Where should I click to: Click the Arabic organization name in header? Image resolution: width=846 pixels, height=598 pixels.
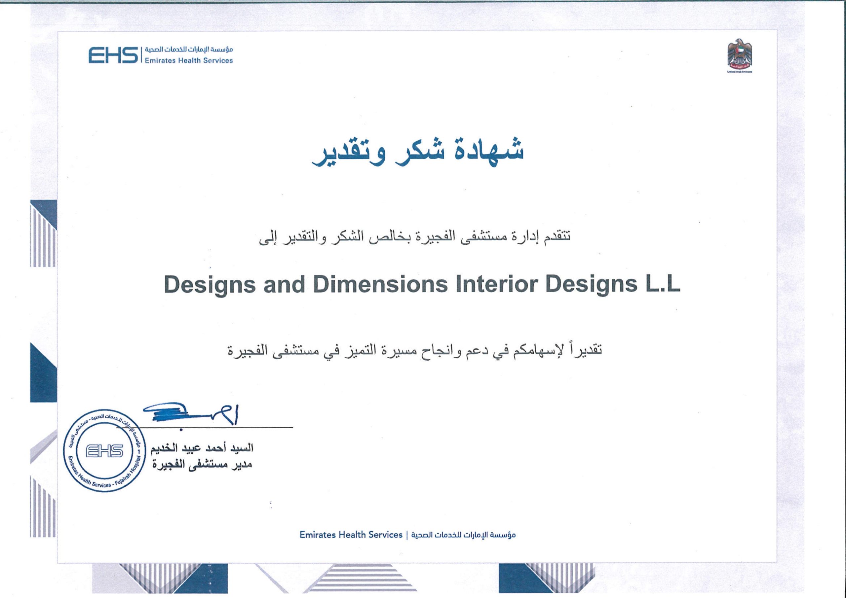189,49
